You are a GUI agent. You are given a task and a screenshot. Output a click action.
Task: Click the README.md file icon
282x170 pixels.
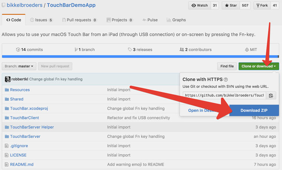pyautogui.click(x=6, y=164)
